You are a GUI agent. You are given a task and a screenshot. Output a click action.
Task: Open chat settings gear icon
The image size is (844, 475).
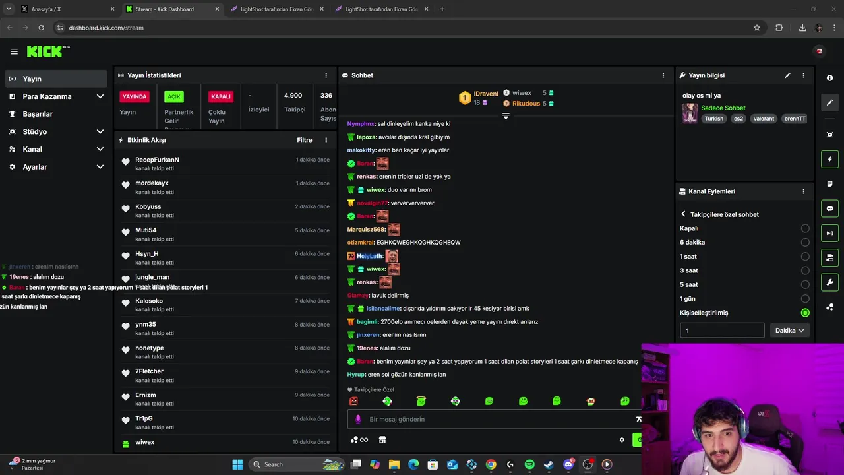621,440
